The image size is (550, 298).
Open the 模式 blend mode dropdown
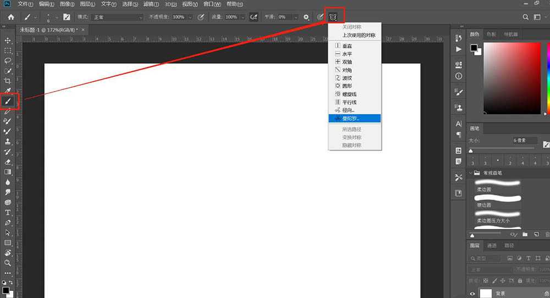pyautogui.click(x=117, y=17)
